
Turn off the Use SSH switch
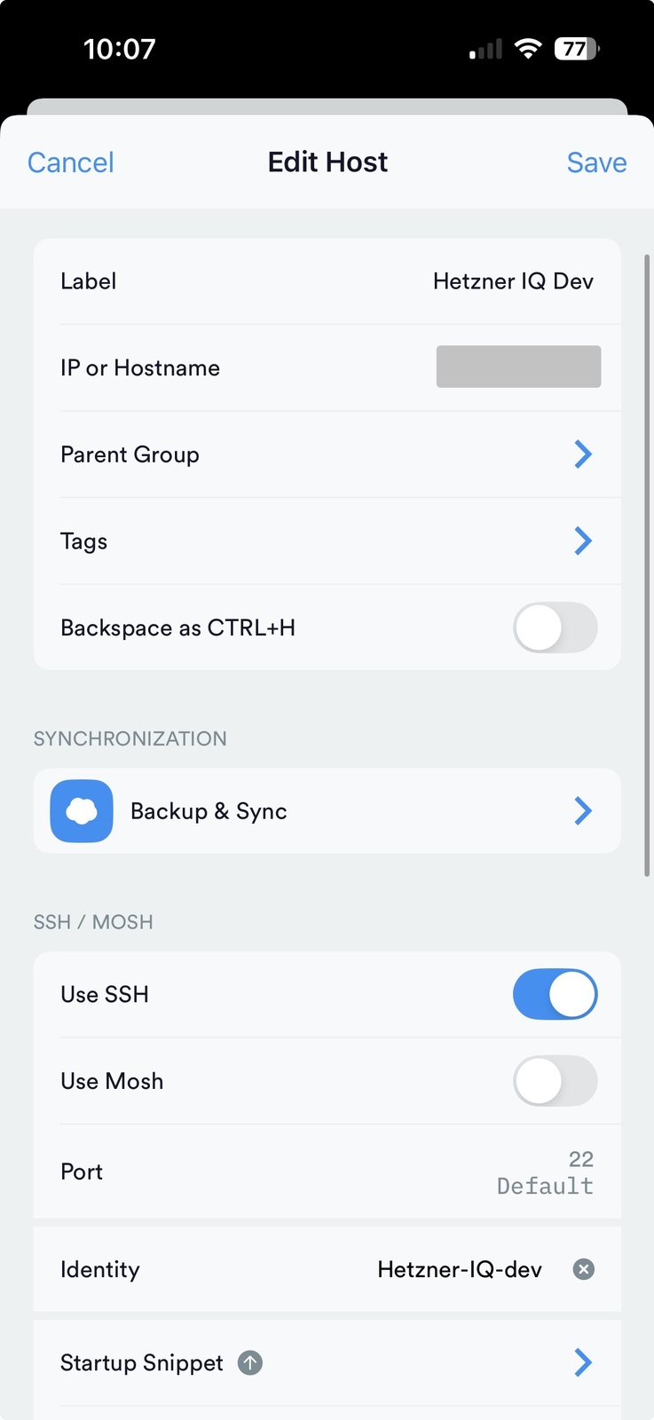pyautogui.click(x=555, y=994)
